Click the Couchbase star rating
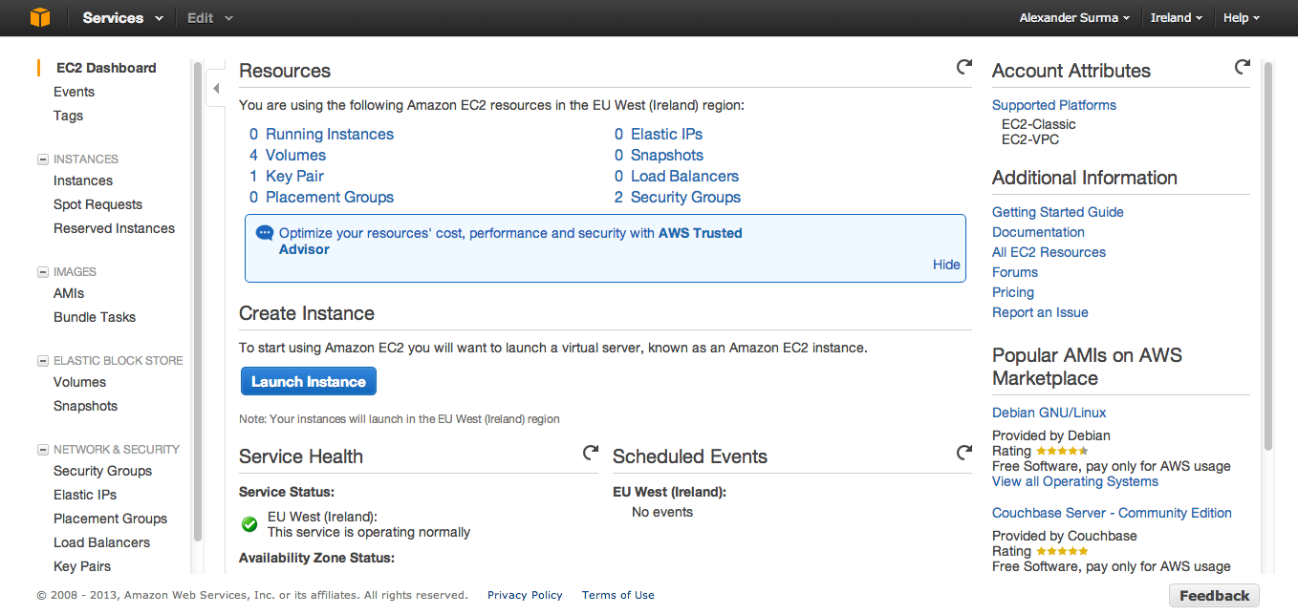The height and width of the screenshot is (615, 1298). coord(1062,551)
